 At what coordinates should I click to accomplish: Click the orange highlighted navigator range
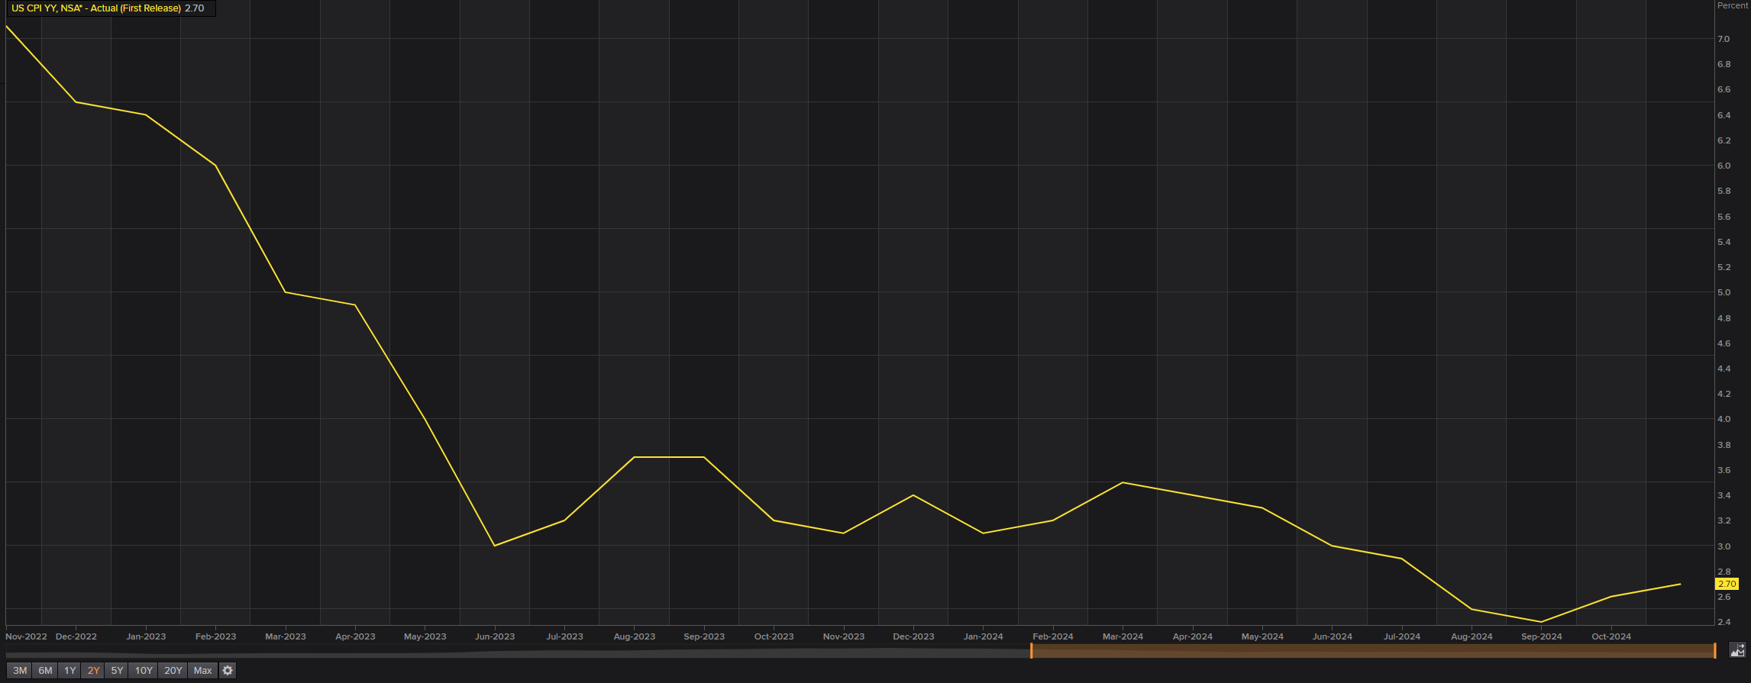(1373, 651)
